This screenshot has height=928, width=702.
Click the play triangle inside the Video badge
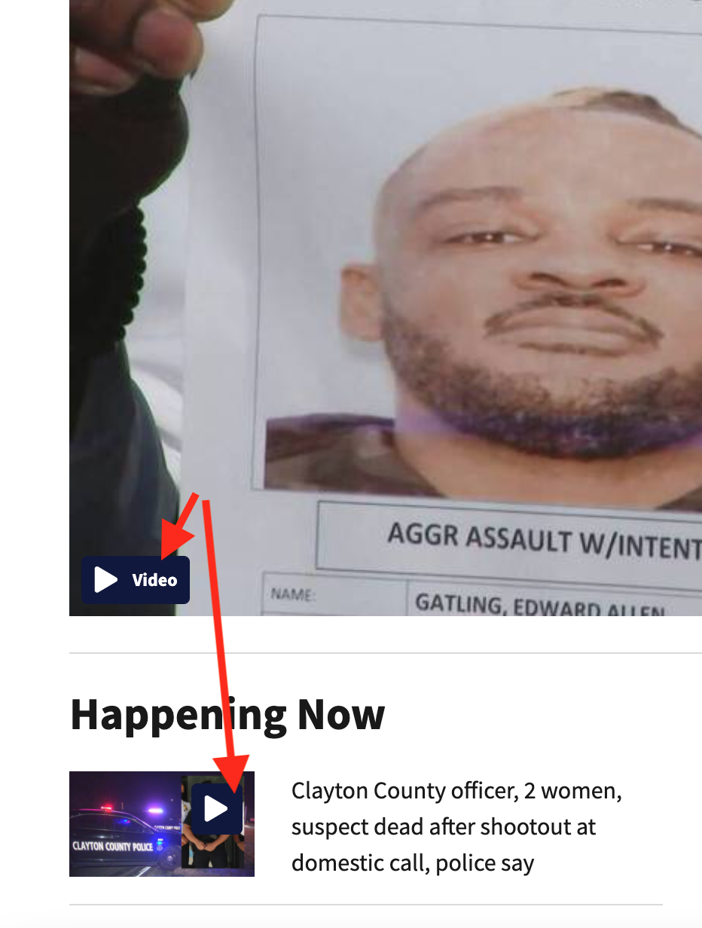tap(105, 580)
